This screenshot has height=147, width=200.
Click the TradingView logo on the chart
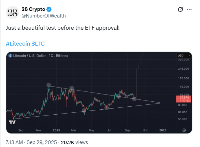[x=12, y=122]
